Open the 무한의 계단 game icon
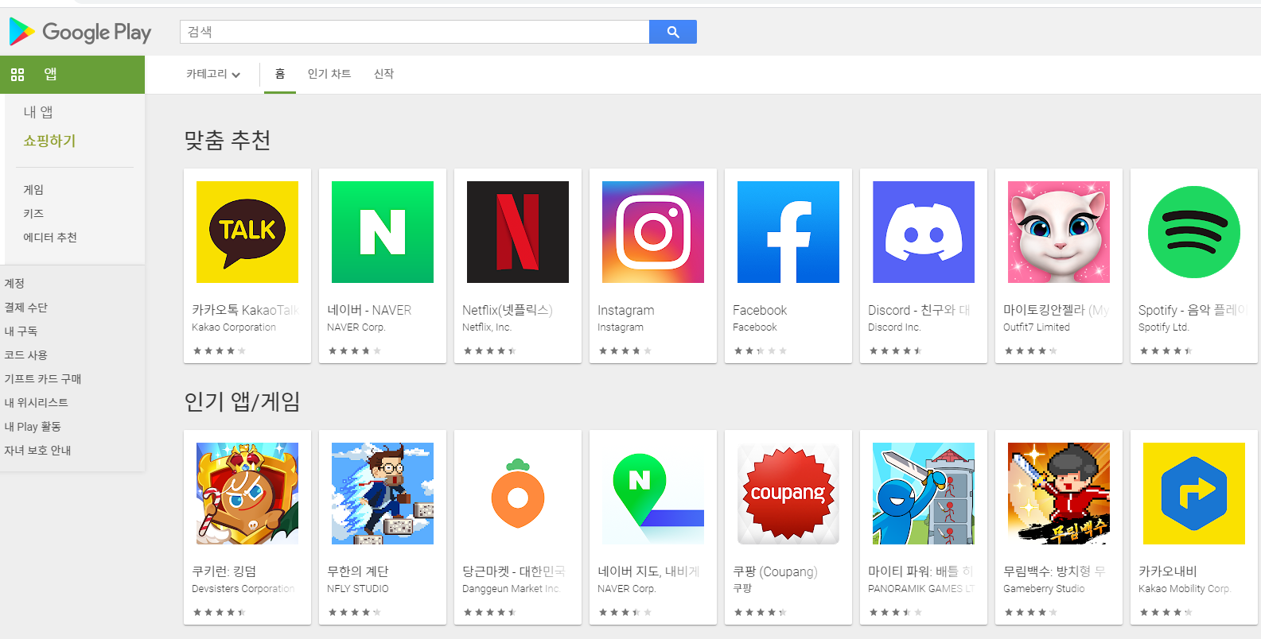Screen dimensions: 1261x639 click(x=383, y=494)
